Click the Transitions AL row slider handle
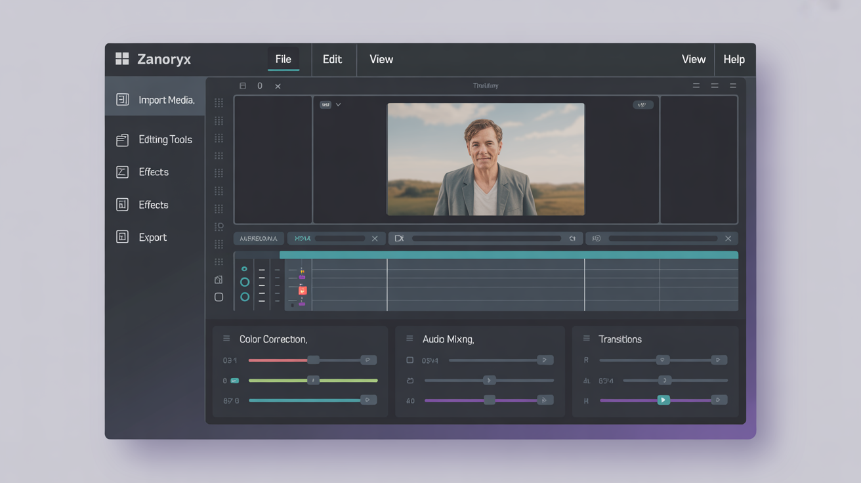Viewport: 861px width, 483px height. point(665,380)
